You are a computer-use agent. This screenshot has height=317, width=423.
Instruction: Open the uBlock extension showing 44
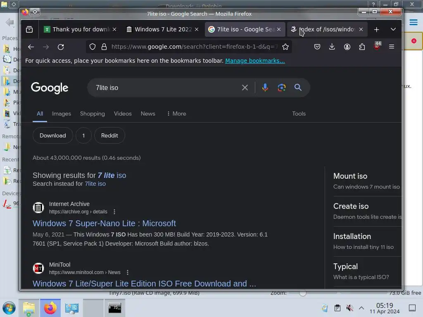(x=377, y=46)
